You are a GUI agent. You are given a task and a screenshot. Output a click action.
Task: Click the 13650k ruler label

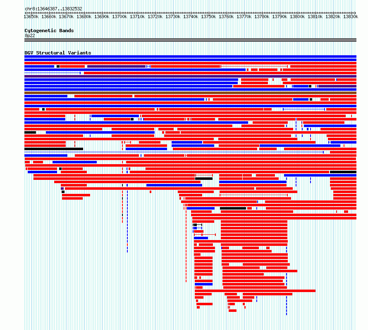[31, 16]
